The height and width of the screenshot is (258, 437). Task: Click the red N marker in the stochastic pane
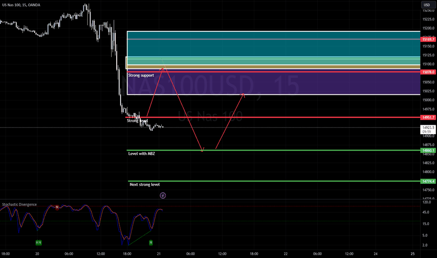pos(57,207)
